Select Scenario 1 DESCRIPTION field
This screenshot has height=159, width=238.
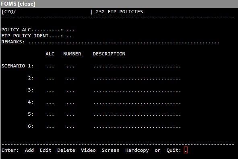click(x=137, y=66)
